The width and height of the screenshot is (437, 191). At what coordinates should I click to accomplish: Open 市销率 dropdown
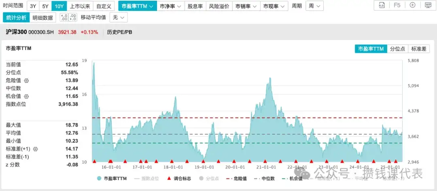(x=246, y=6)
